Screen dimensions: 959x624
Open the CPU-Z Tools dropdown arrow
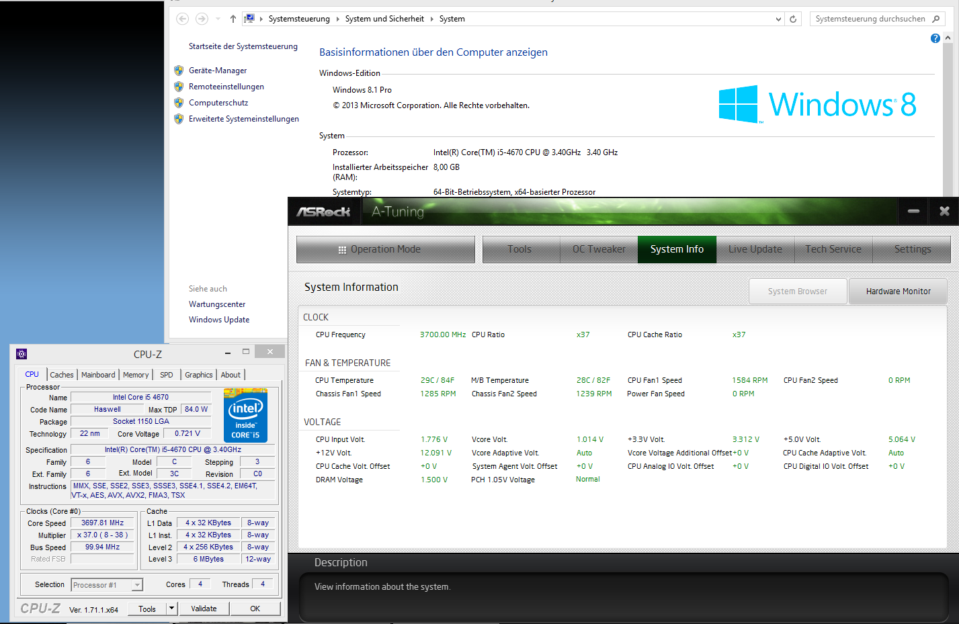172,609
